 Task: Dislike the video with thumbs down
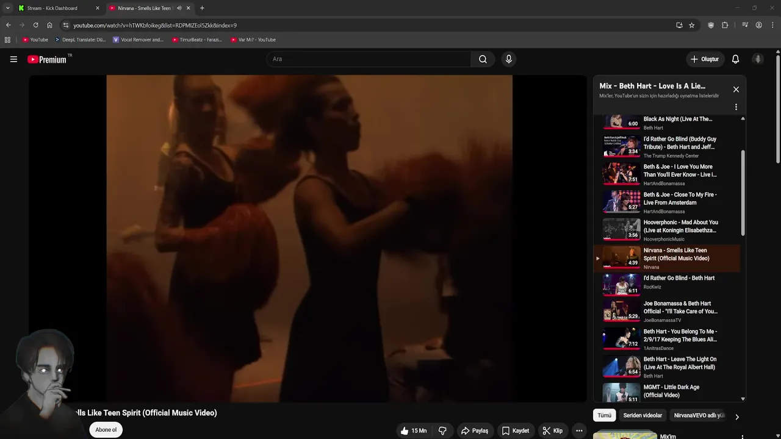coord(442,430)
